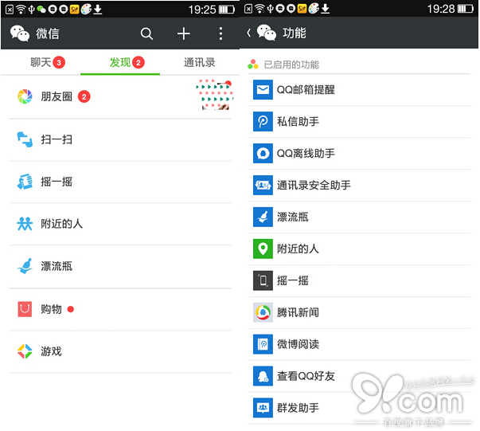Open the dark 摇一摇 phone icon in features list

263,280
